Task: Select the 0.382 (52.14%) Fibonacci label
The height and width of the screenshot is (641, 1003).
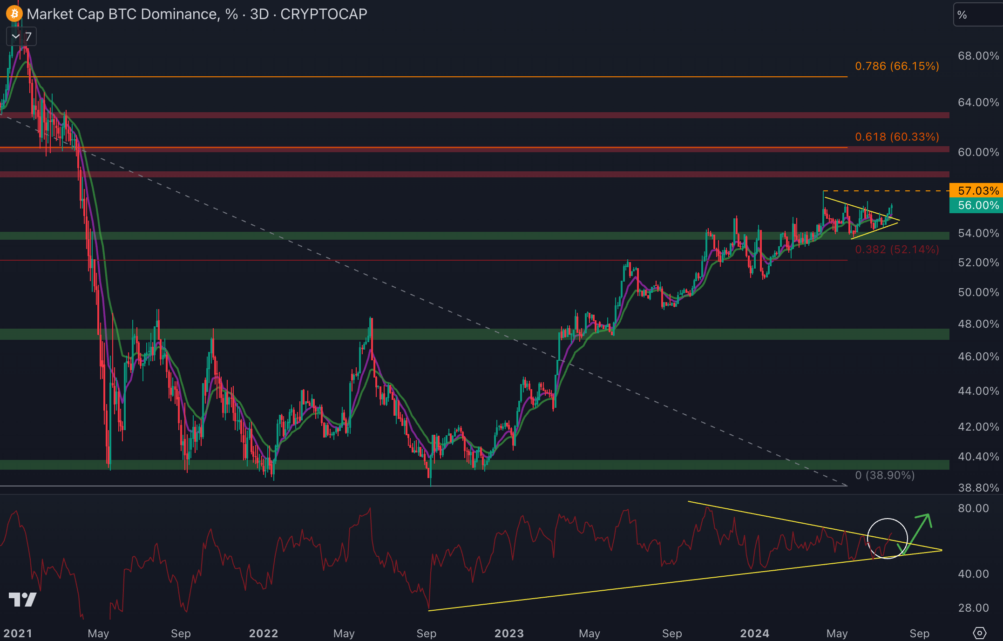Action: 897,250
